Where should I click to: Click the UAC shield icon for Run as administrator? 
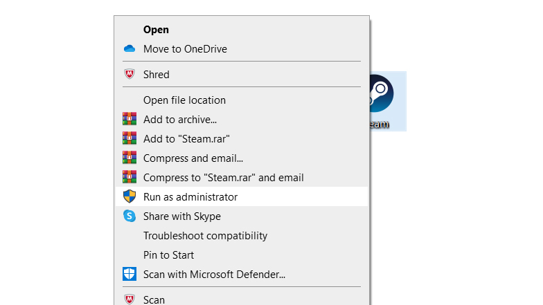click(130, 196)
